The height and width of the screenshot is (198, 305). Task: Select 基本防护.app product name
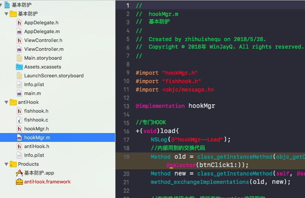[39, 173]
